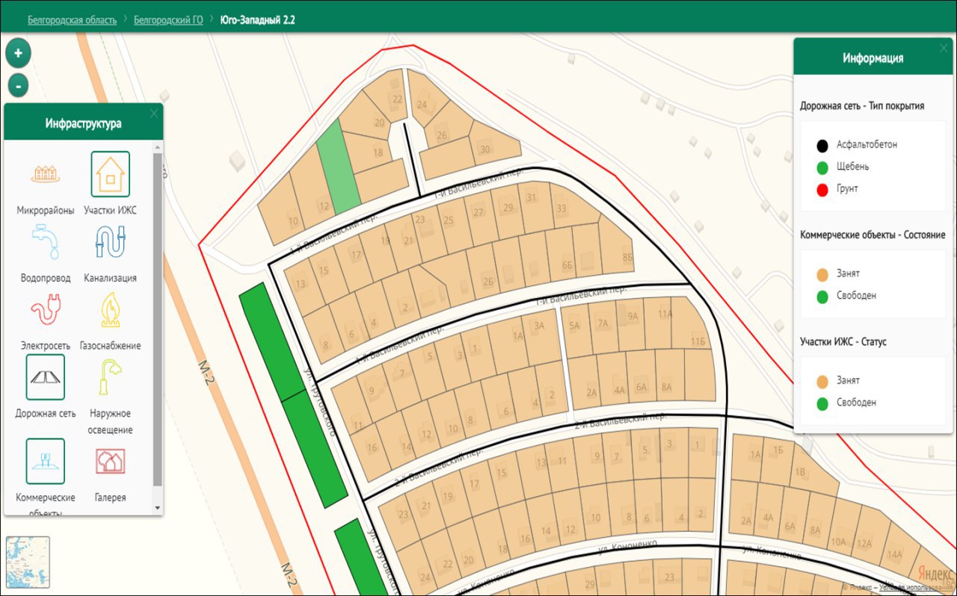Open the overview minimap thumbnail
Image resolution: width=957 pixels, height=596 pixels.
tap(28, 562)
